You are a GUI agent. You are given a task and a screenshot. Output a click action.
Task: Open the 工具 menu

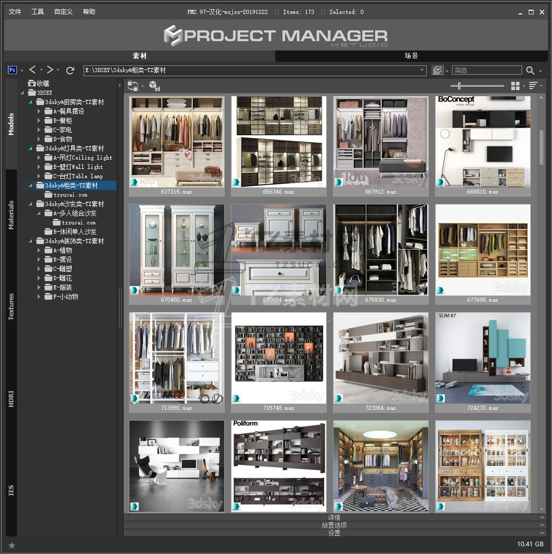pyautogui.click(x=38, y=12)
